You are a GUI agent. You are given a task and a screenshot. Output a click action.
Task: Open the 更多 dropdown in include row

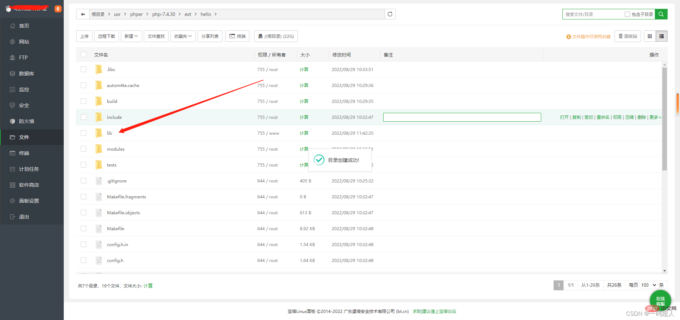[656, 117]
